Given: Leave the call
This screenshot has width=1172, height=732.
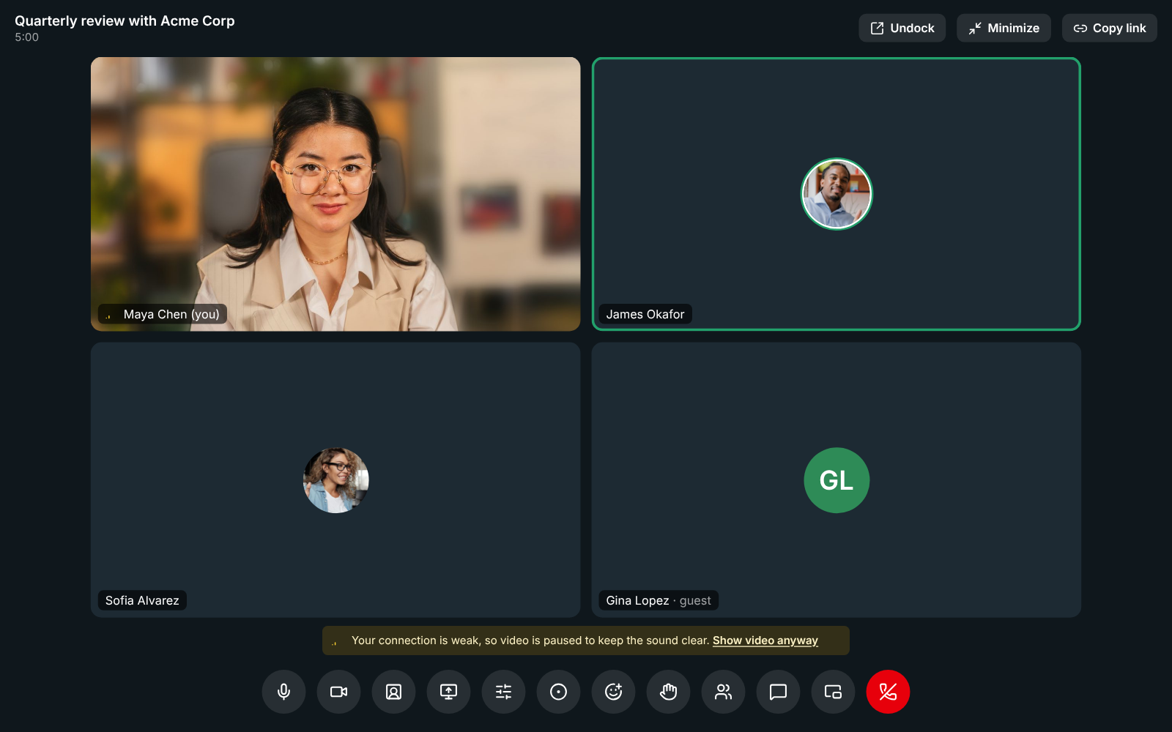Looking at the screenshot, I should click(888, 692).
